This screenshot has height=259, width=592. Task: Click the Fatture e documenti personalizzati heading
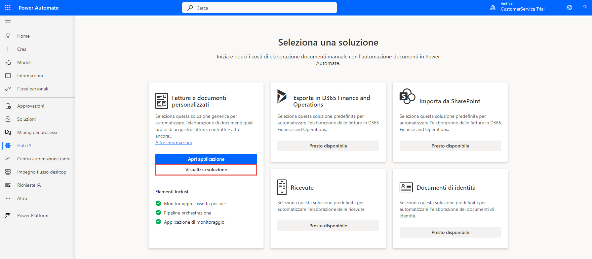click(x=199, y=101)
